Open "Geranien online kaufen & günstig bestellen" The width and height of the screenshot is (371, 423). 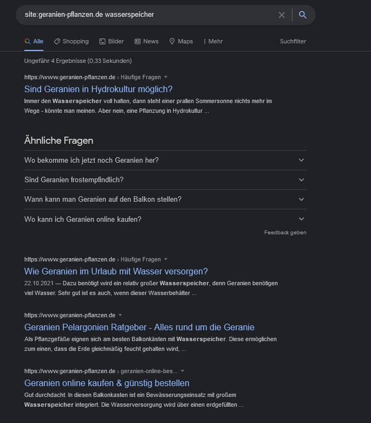(x=107, y=383)
